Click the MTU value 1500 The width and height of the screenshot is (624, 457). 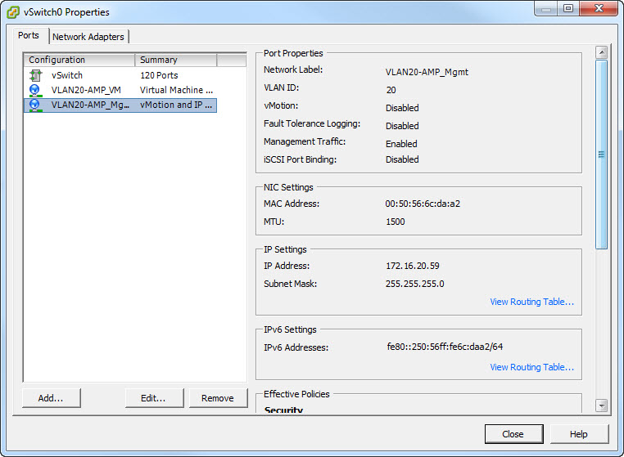(396, 222)
